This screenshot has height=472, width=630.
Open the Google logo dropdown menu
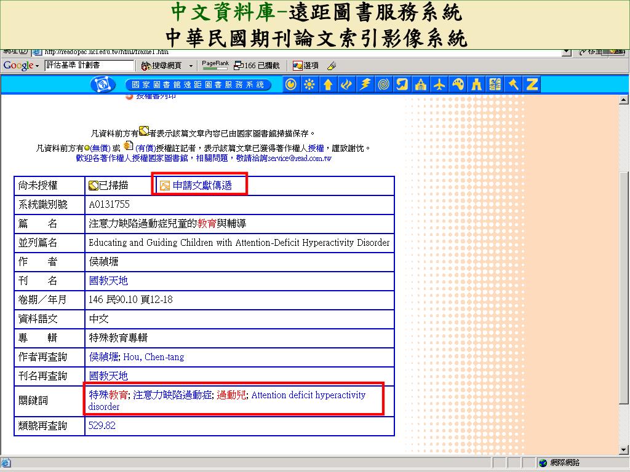pyautogui.click(x=21, y=65)
